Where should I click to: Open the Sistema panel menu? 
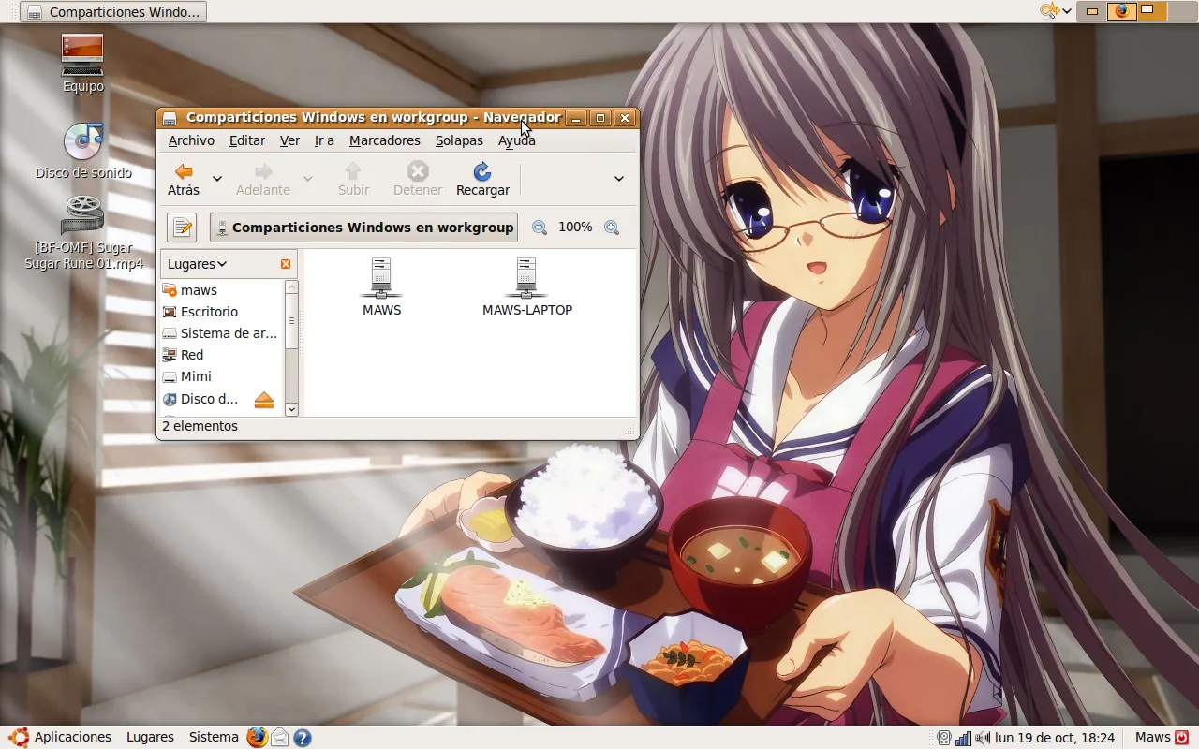(x=214, y=738)
